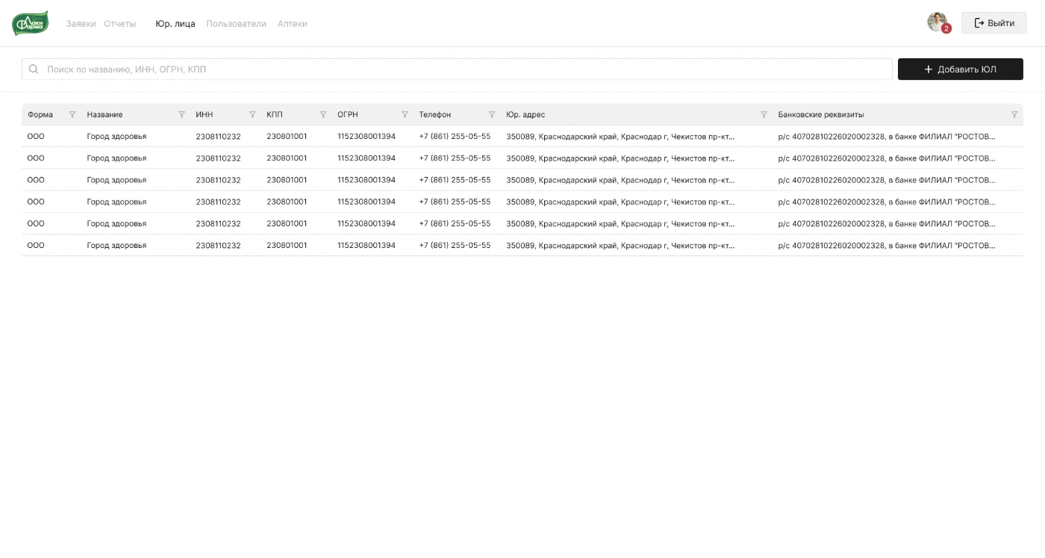Click the ИНН column filter icon

[252, 115]
